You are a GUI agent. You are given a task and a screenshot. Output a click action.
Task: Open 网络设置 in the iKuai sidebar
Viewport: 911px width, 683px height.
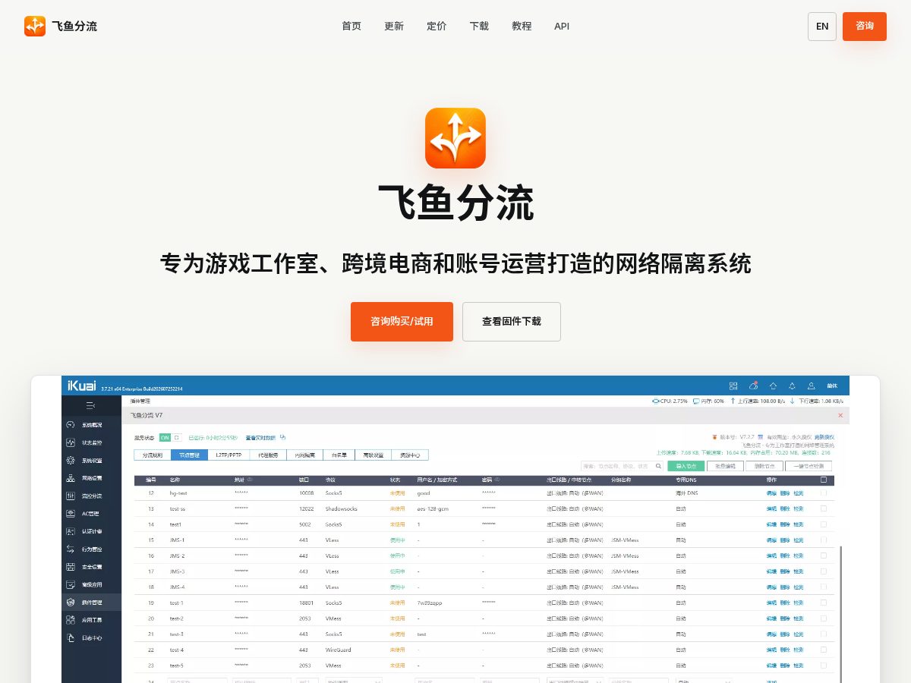click(91, 478)
